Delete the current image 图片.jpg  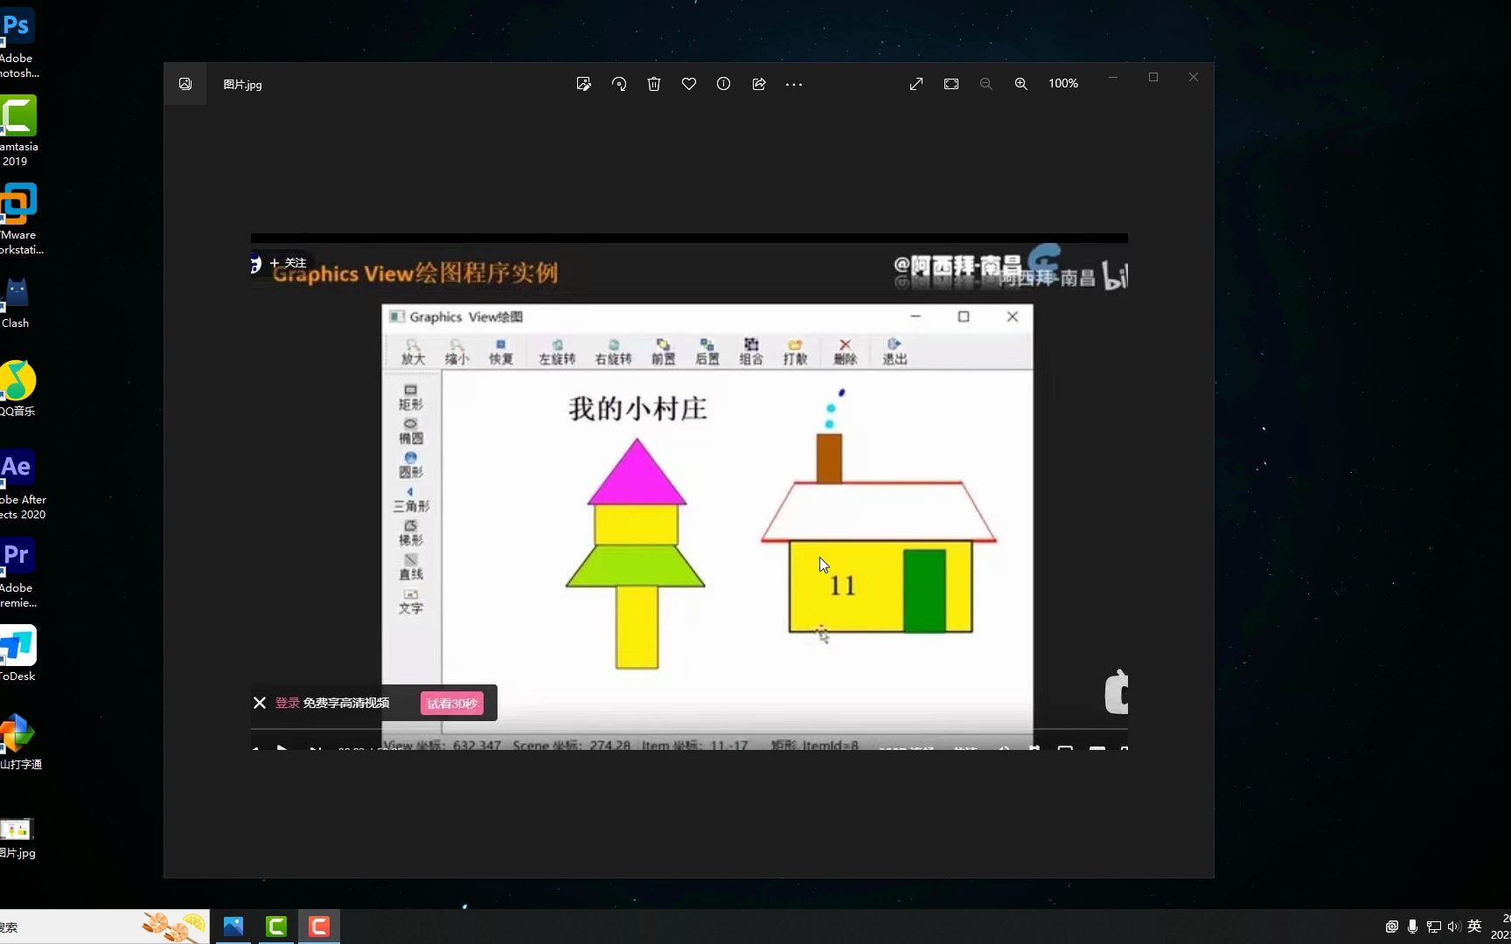[x=654, y=83]
